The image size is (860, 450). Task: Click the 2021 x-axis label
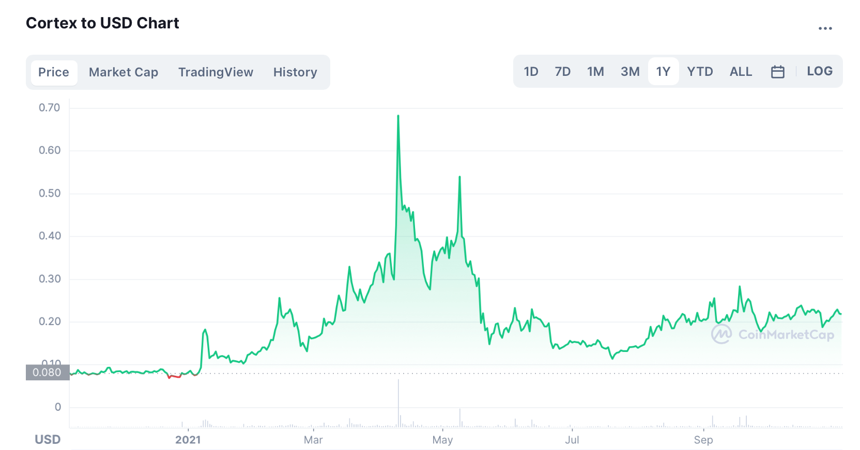tap(188, 440)
